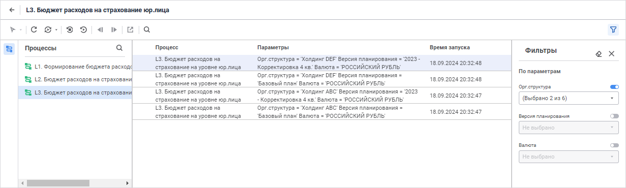Enable the Валюта filter toggle

coord(614,145)
